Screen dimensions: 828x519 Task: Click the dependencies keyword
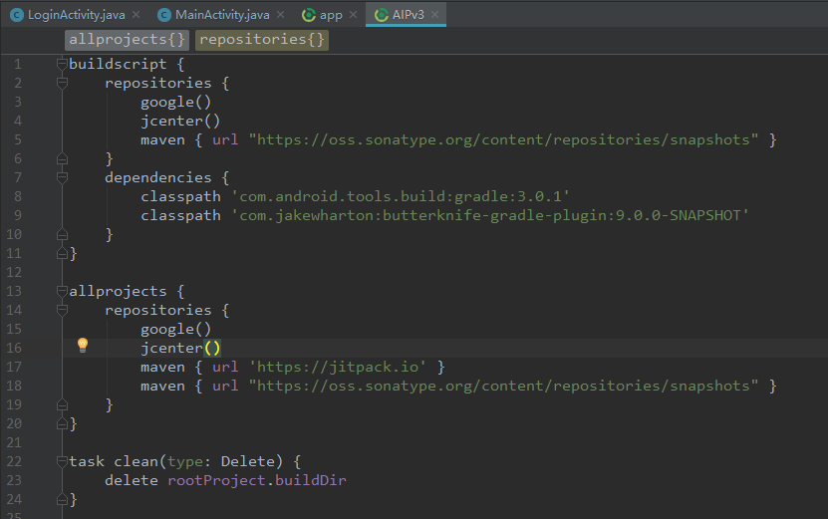157,177
